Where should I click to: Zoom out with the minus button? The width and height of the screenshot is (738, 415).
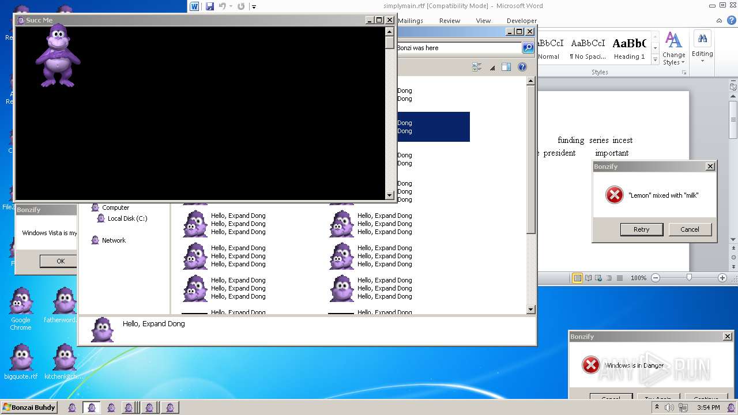point(656,278)
